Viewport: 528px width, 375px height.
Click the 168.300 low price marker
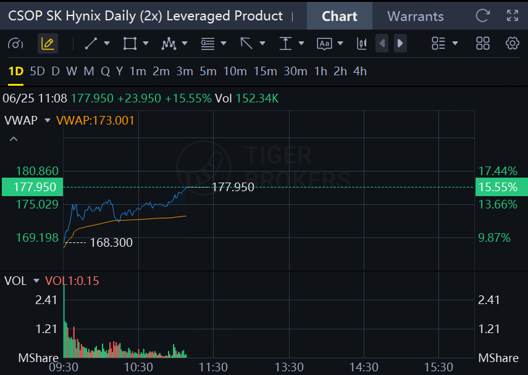(111, 242)
